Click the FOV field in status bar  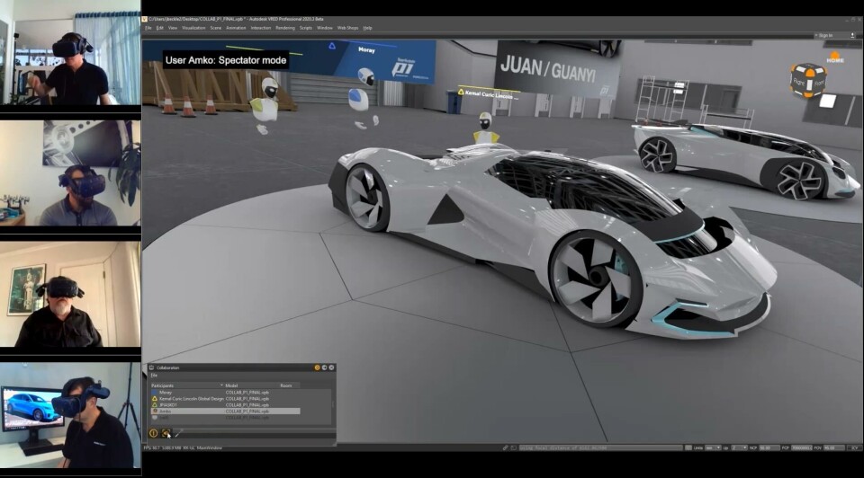pyautogui.click(x=834, y=447)
